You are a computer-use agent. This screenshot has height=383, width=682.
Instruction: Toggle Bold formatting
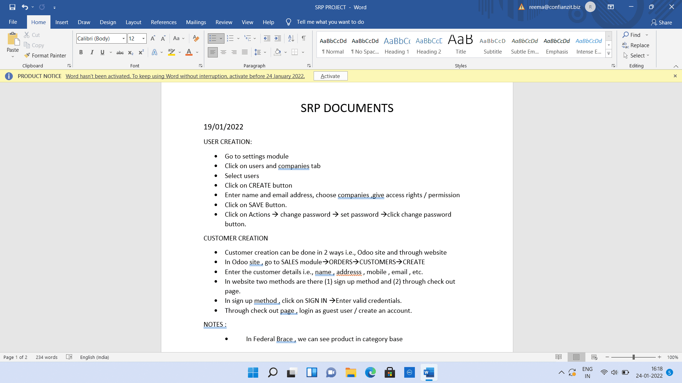(81, 52)
